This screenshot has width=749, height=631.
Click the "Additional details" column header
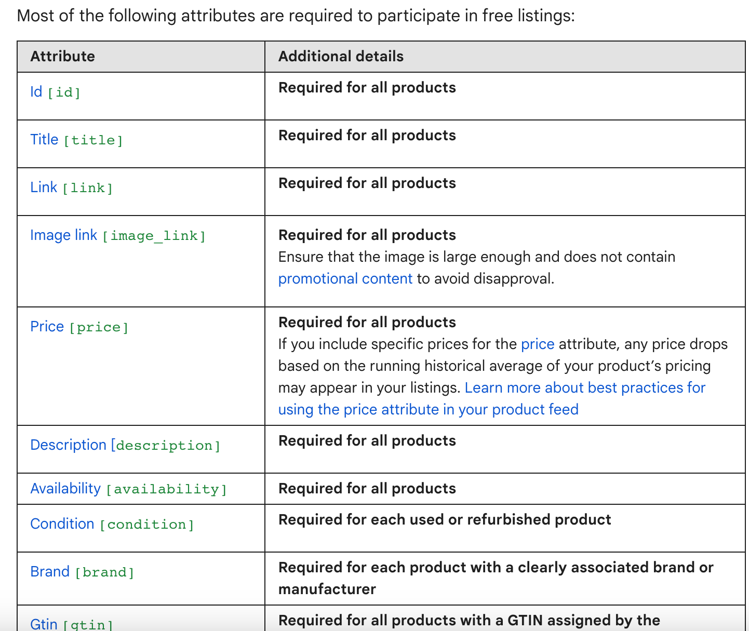pos(341,57)
